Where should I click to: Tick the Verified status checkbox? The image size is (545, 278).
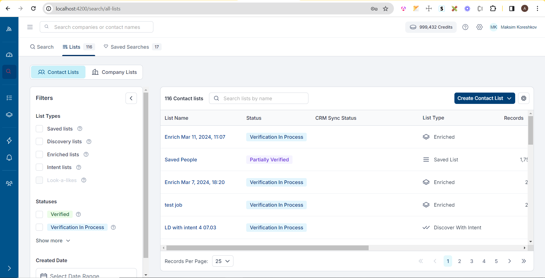[39, 215]
